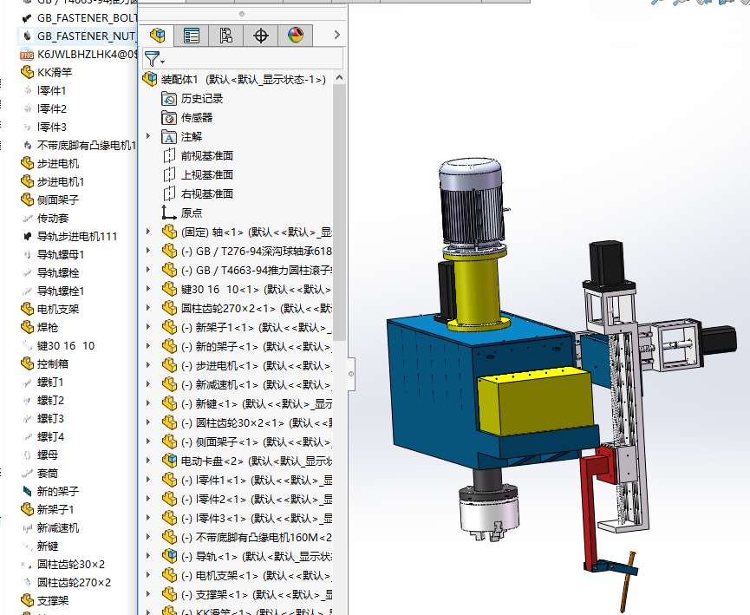
Task: Select 控制箱 file icon in list
Action: [27, 363]
